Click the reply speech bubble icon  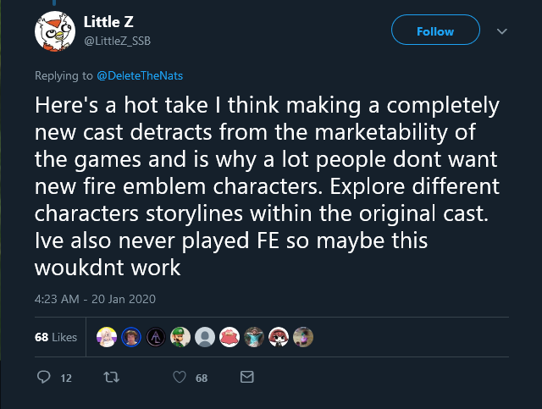click(44, 377)
